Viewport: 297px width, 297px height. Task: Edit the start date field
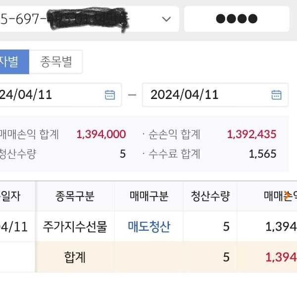point(49,95)
